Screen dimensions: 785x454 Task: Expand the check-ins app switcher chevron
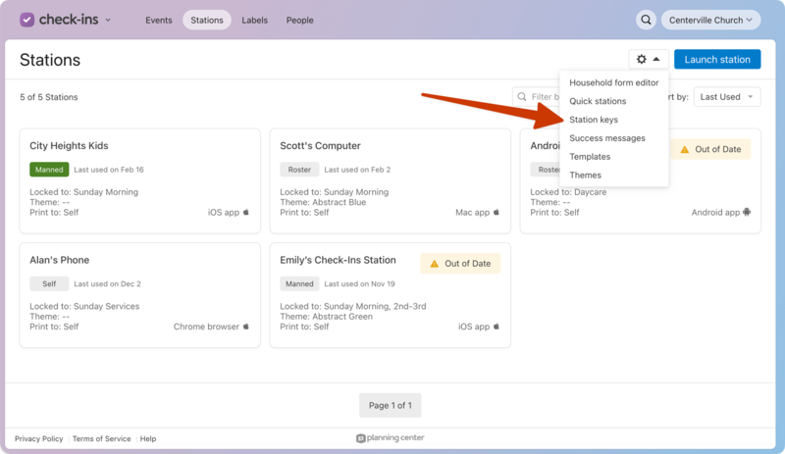click(108, 20)
